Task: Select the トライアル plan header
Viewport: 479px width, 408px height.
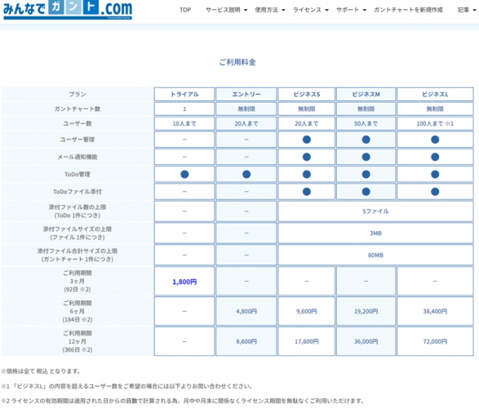Action: [x=184, y=95]
